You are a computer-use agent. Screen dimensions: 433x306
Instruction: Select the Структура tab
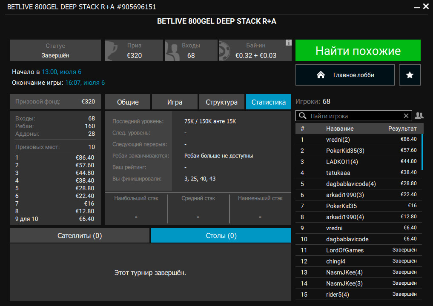(x=221, y=102)
